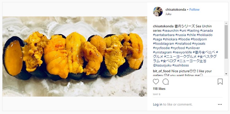This screenshot has width=230, height=114.
Task: Log in to like or comment
Action: coord(158,104)
